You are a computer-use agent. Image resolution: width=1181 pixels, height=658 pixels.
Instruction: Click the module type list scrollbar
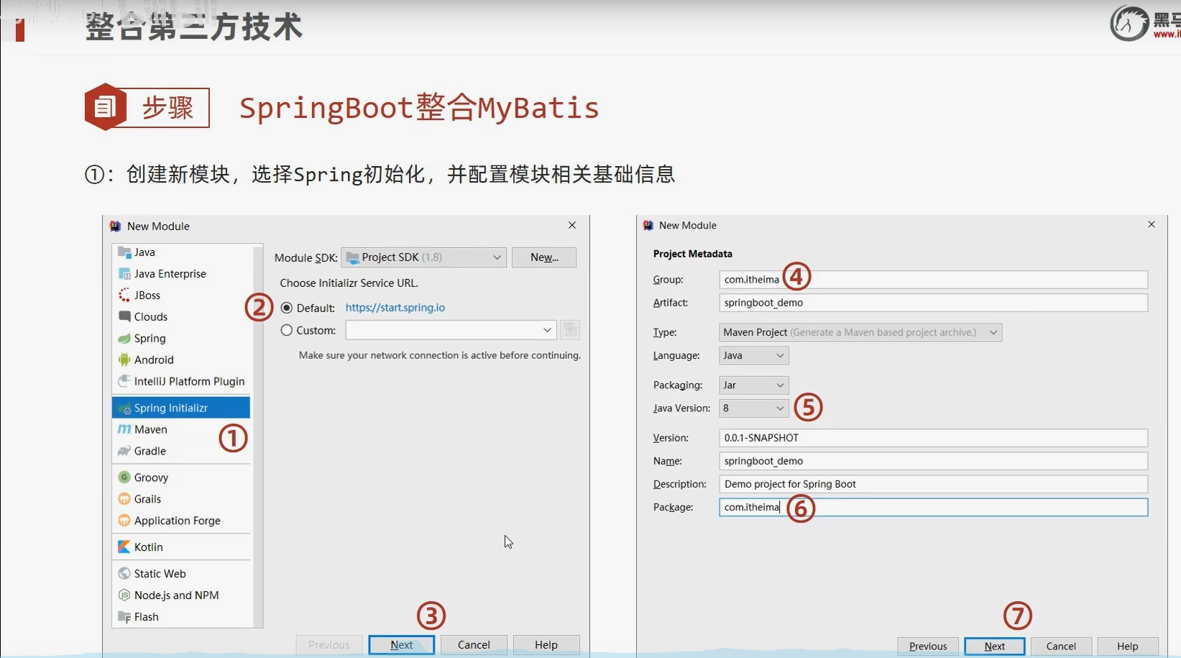point(258,436)
